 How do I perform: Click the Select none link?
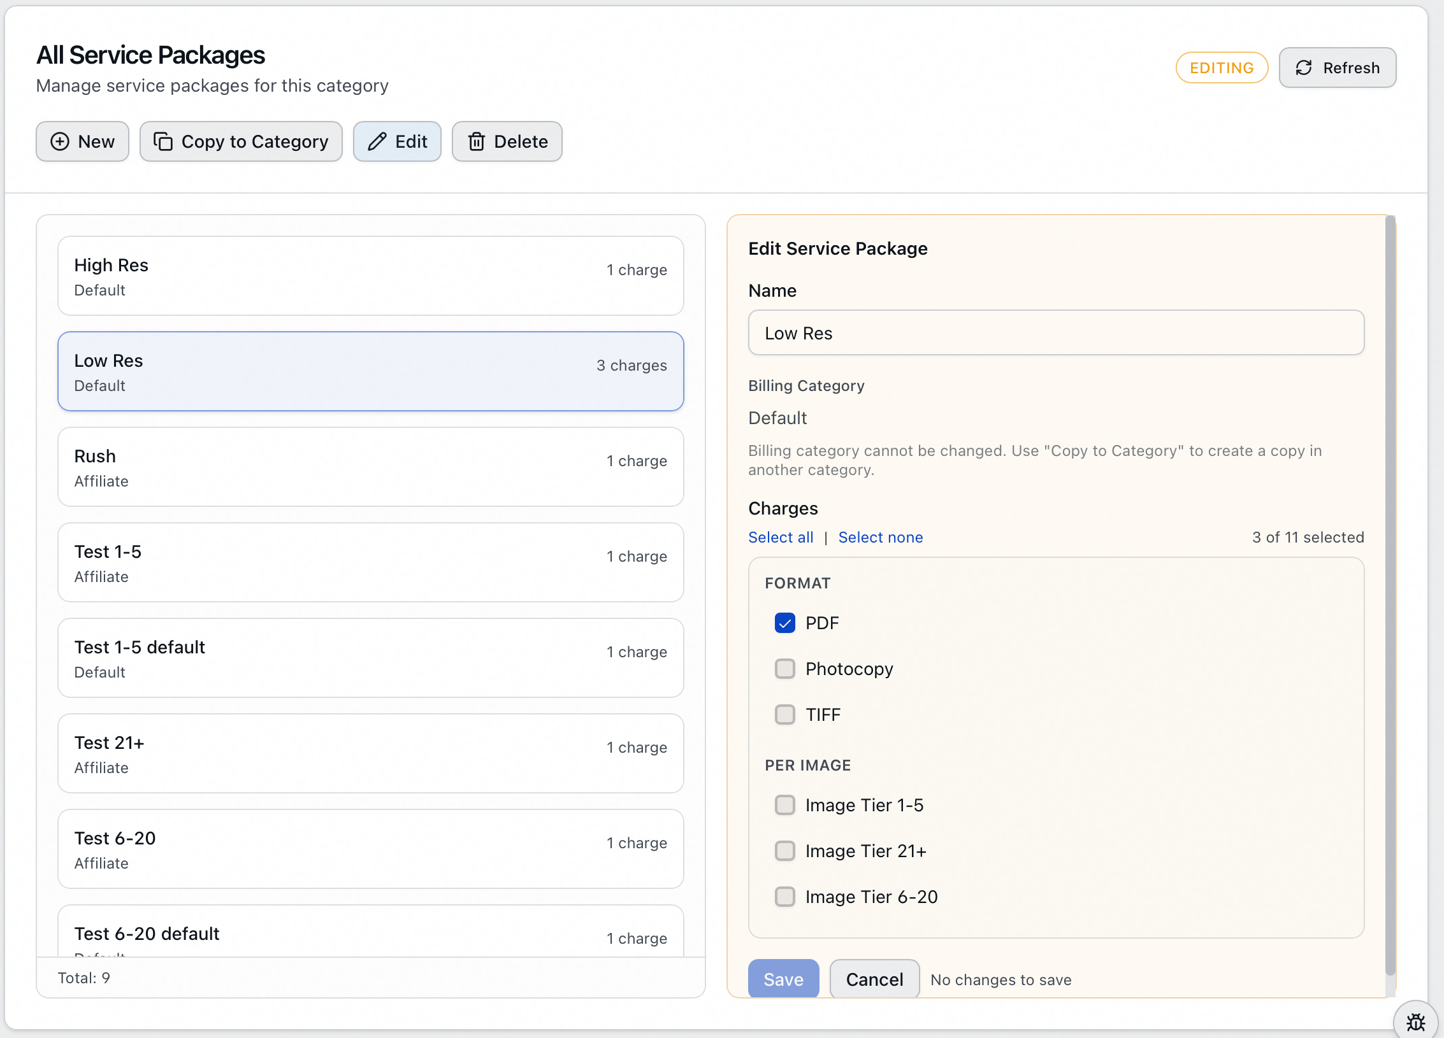(881, 537)
